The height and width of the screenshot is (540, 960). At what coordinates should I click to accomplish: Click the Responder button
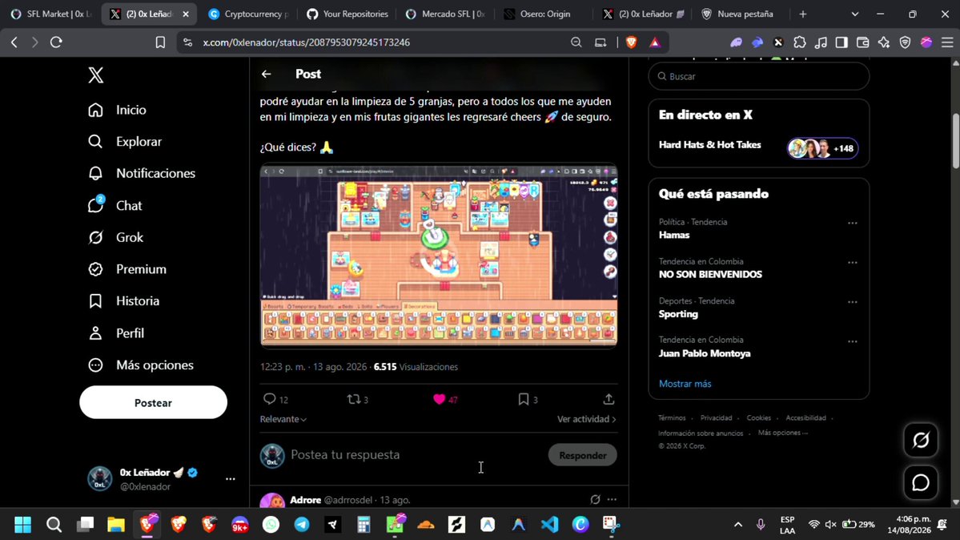(x=582, y=455)
